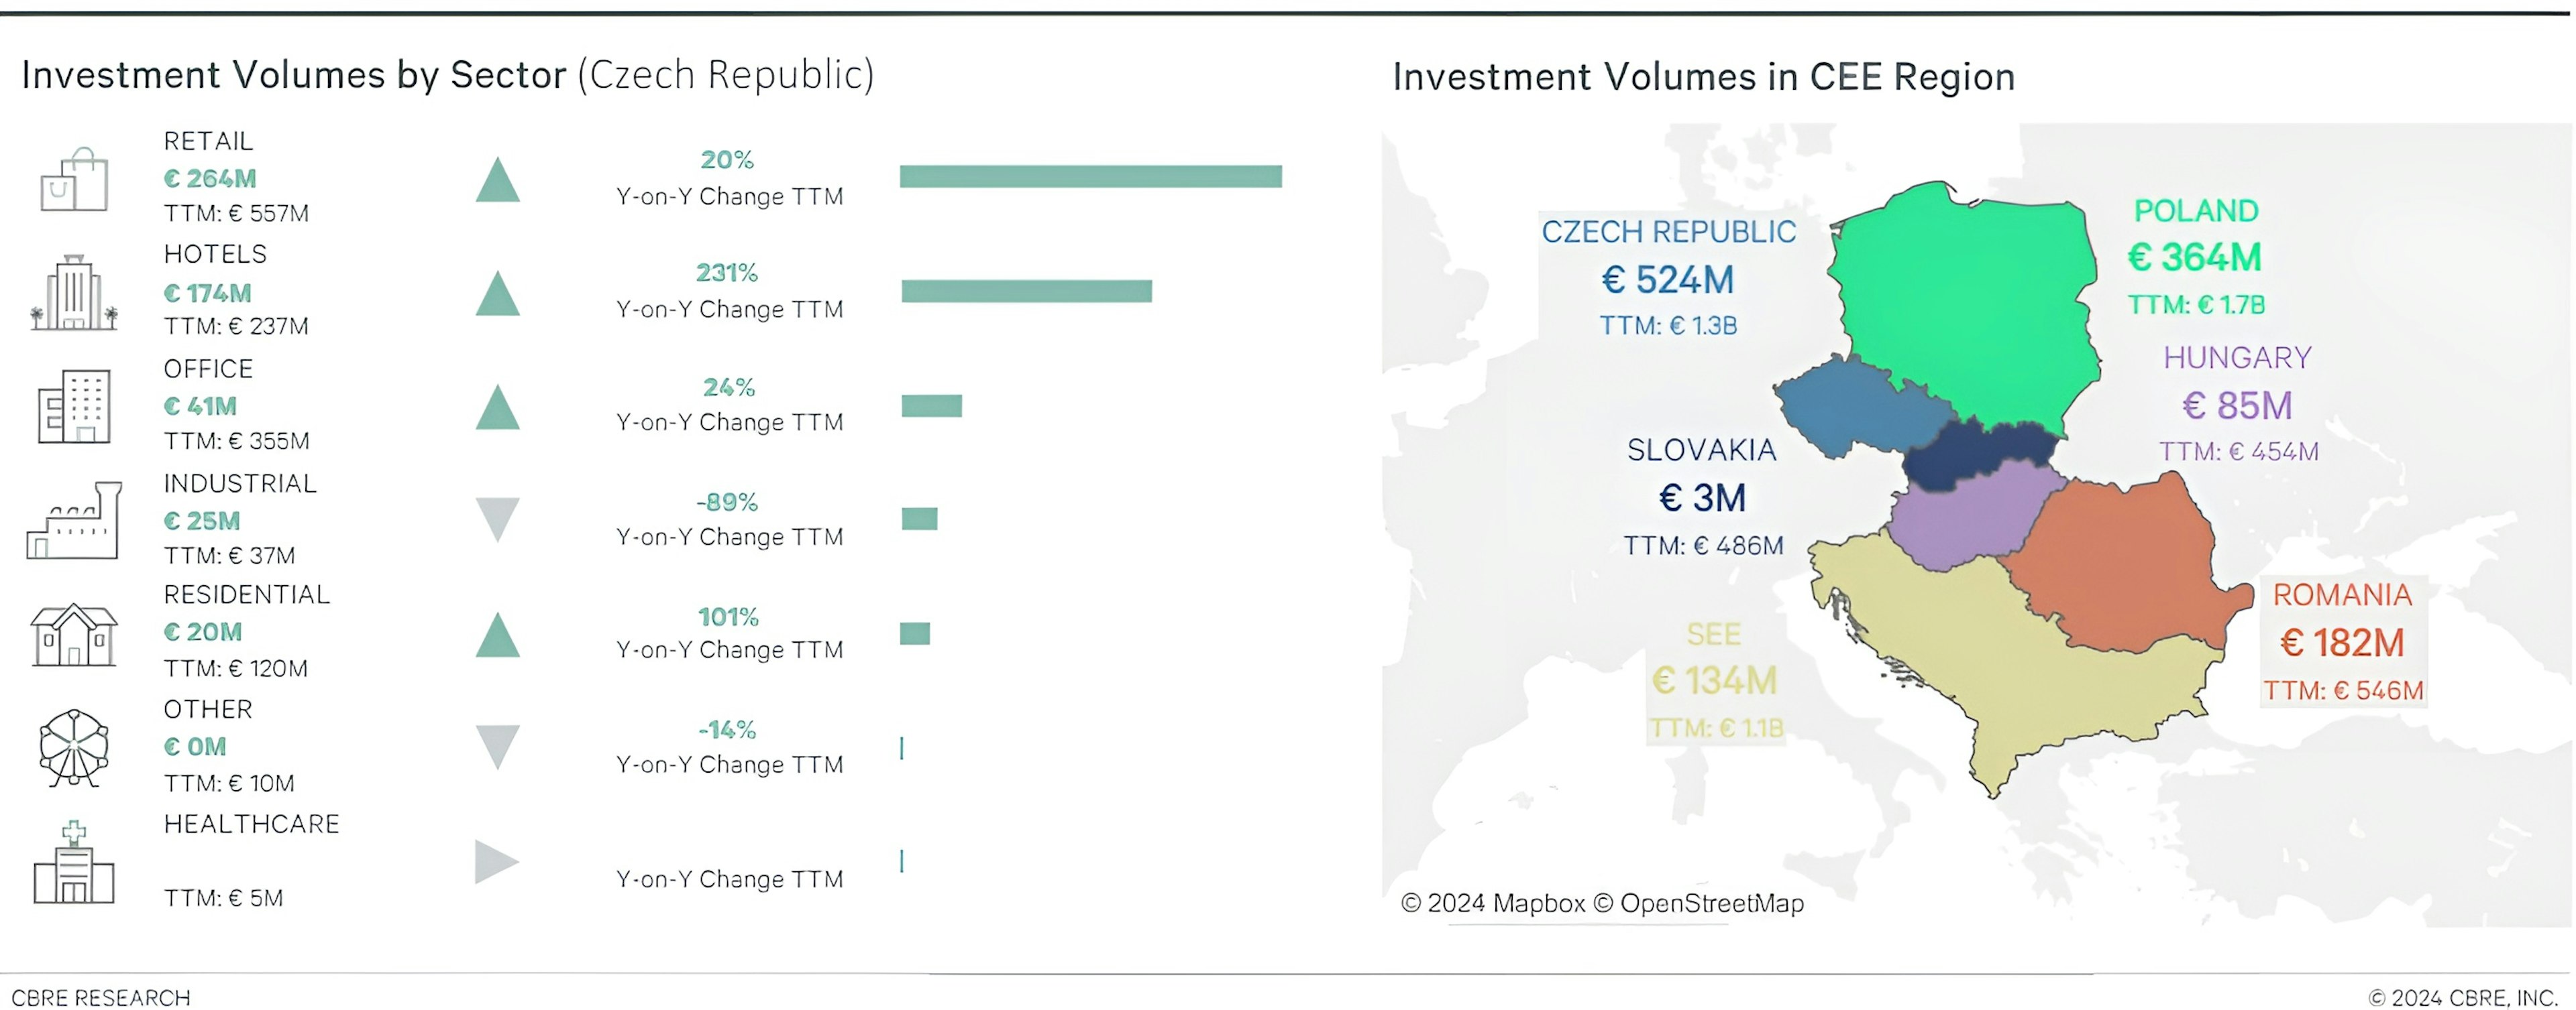This screenshot has height=1010, width=2576.
Task: Click the HUNGARY map label
Action: click(2238, 358)
